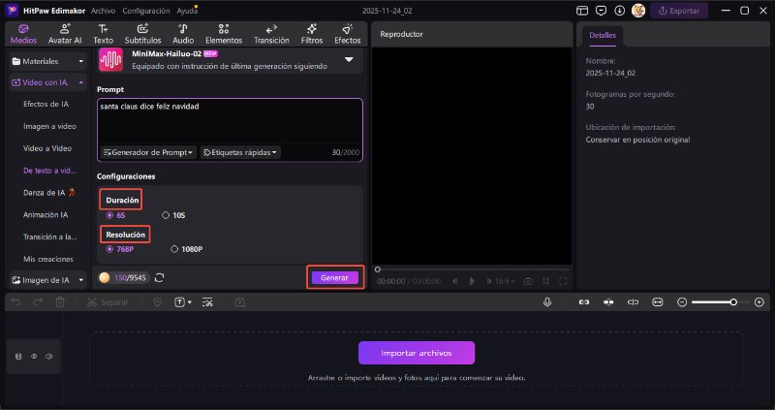Open the Archivo menu

103,10
